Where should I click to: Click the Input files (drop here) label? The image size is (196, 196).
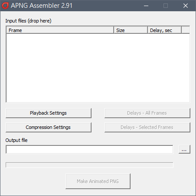(x=28, y=21)
